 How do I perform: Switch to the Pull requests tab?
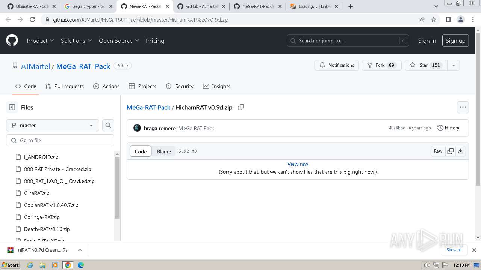click(x=64, y=86)
